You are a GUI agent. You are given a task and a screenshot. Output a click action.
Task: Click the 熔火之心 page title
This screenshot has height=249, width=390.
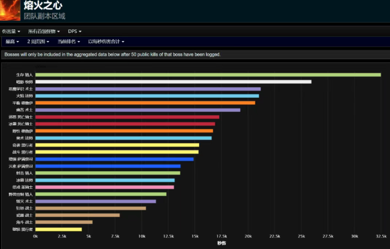click(x=36, y=5)
